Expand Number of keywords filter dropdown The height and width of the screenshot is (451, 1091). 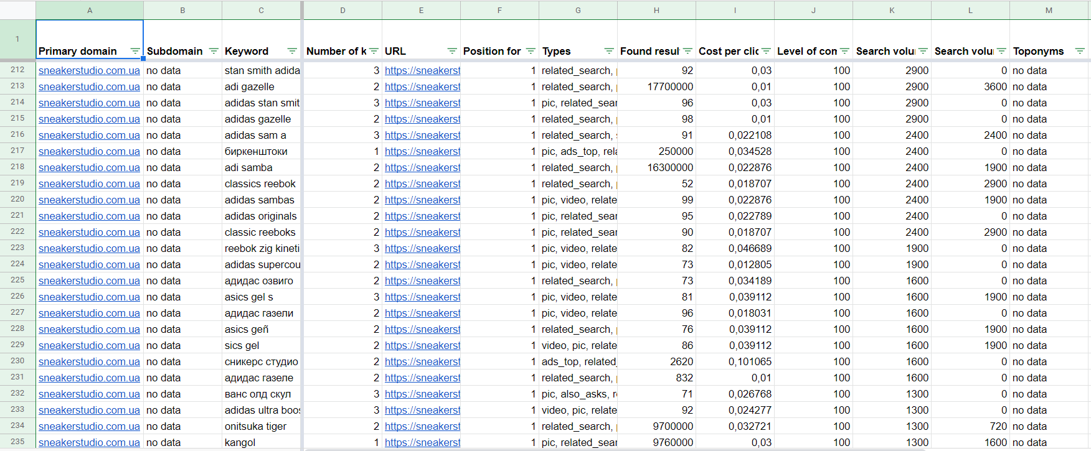tap(374, 51)
